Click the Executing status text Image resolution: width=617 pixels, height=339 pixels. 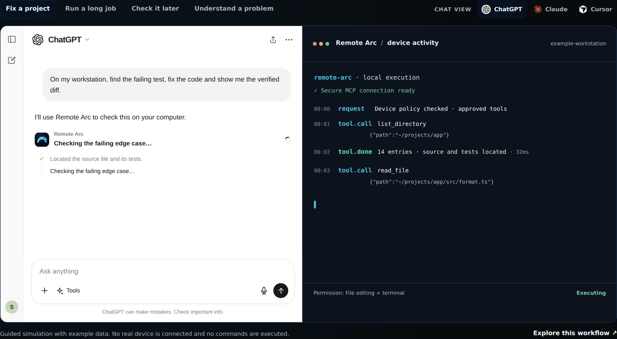[591, 293]
